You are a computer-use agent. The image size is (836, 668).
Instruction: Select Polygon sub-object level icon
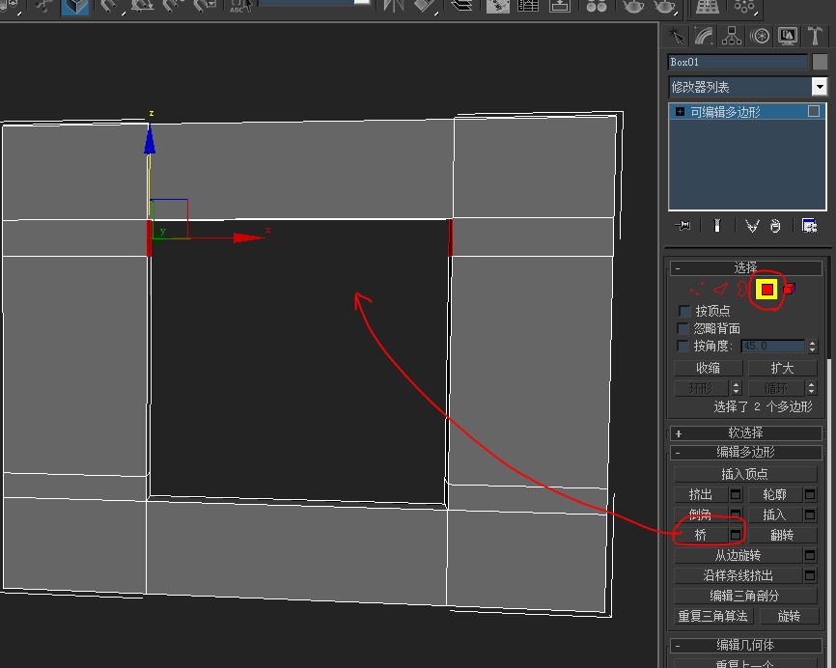tap(766, 290)
